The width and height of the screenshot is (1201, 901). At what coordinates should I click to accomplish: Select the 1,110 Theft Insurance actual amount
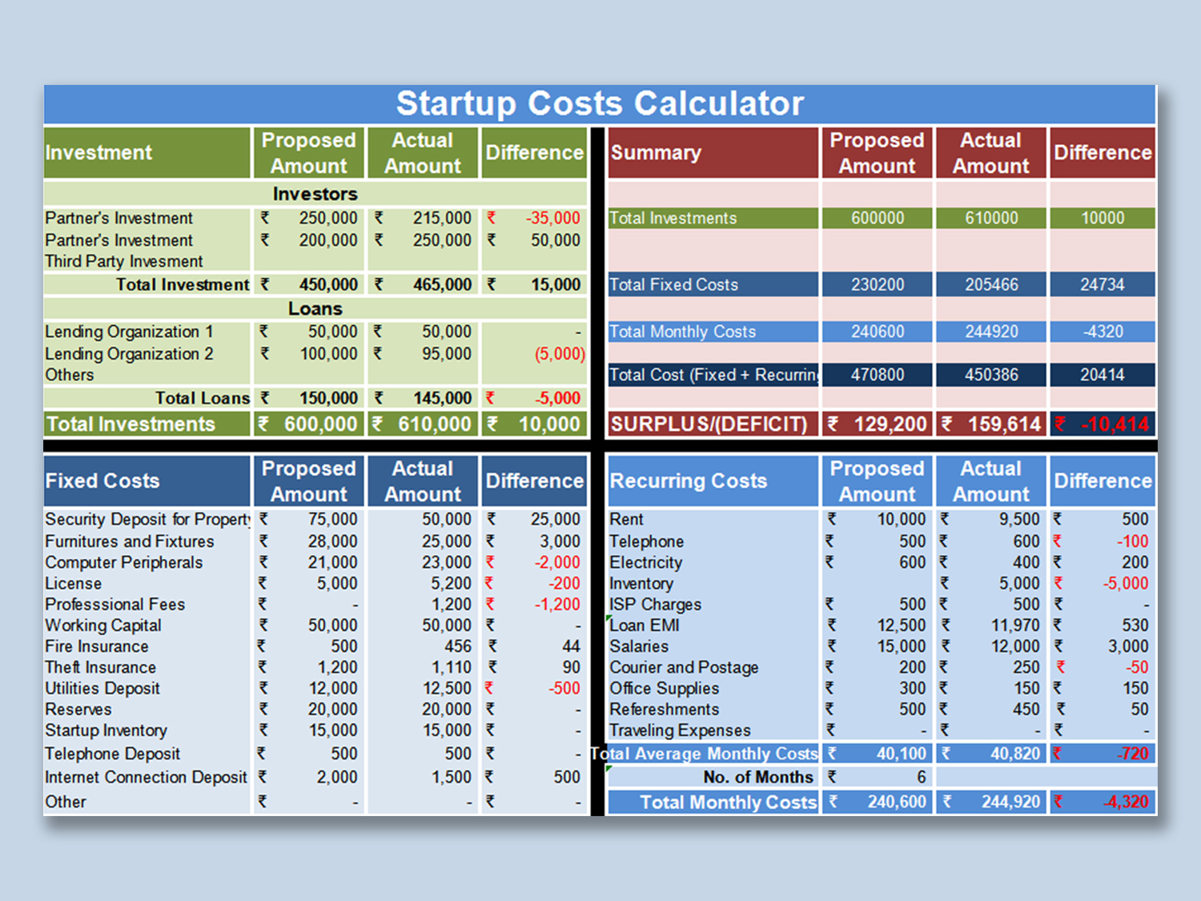(x=423, y=667)
